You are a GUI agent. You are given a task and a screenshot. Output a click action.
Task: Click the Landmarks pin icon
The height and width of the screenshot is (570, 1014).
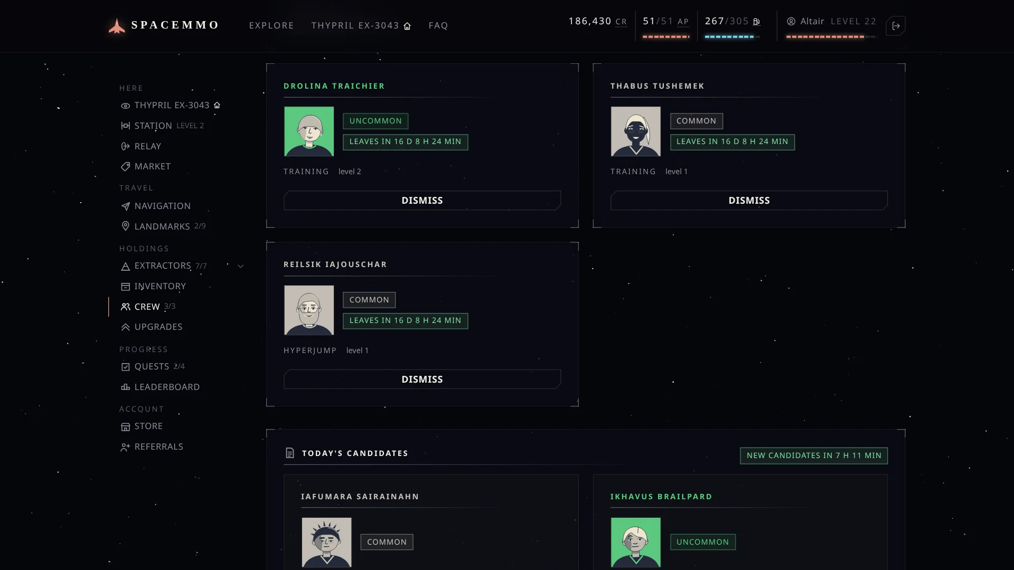click(x=125, y=226)
